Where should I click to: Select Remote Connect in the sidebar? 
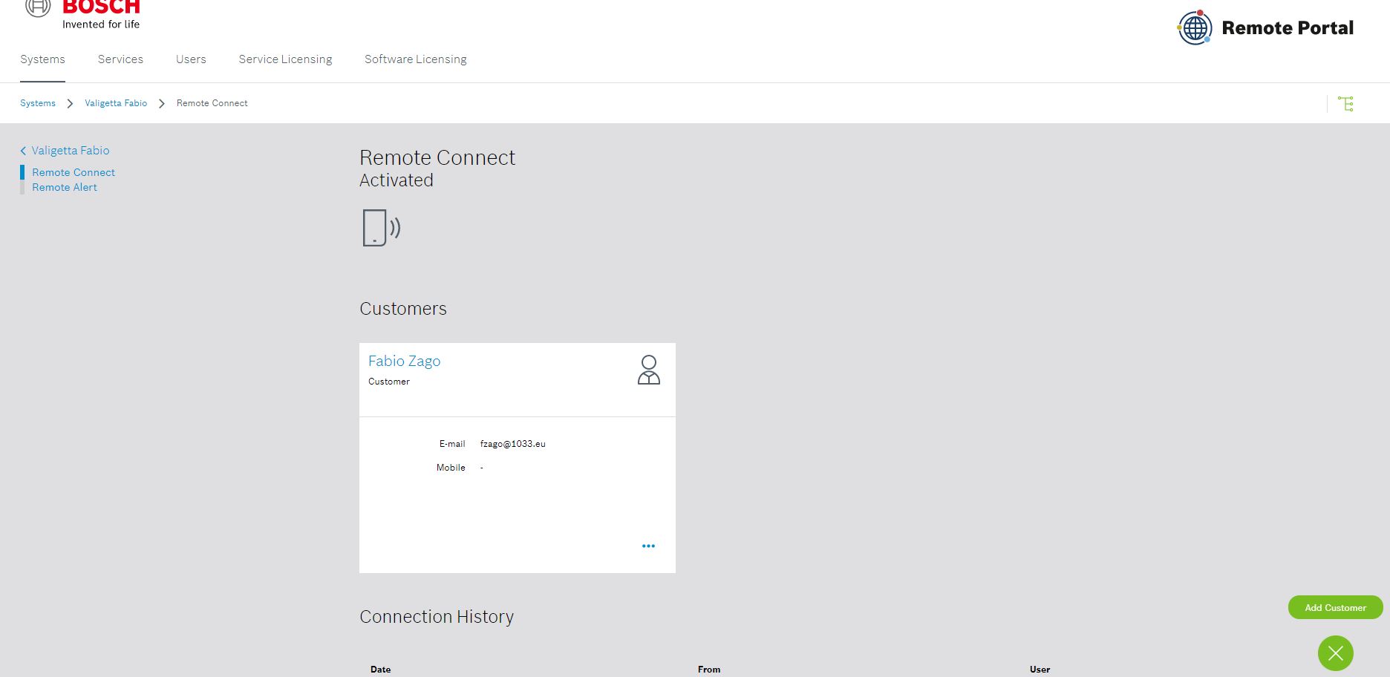74,172
